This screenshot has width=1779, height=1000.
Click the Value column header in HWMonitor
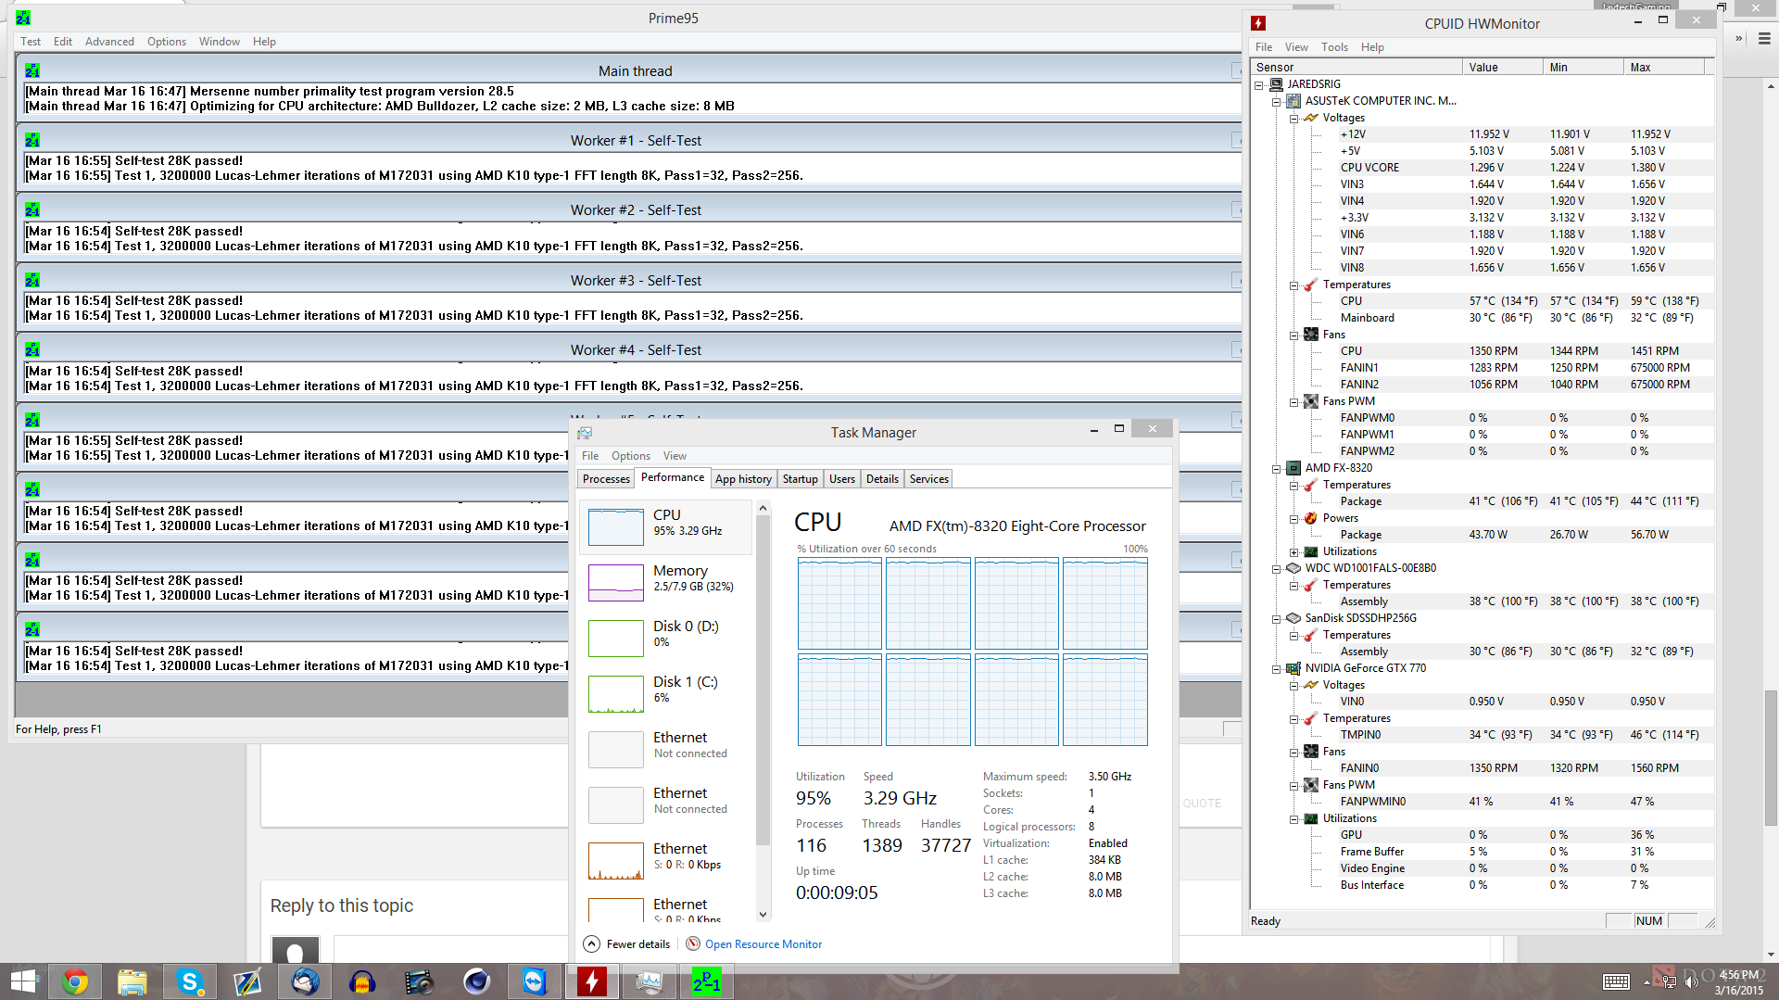pos(1502,68)
